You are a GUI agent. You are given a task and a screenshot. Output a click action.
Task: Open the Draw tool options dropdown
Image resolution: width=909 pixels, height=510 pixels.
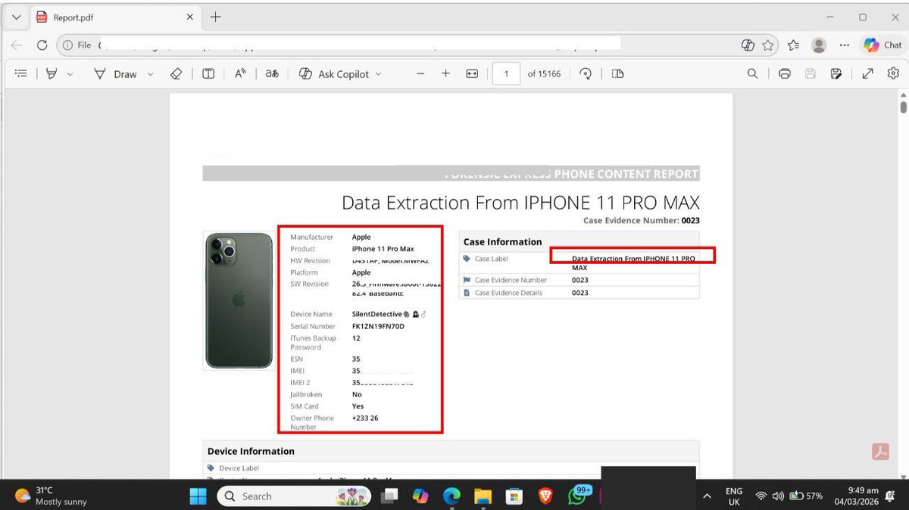tap(150, 74)
